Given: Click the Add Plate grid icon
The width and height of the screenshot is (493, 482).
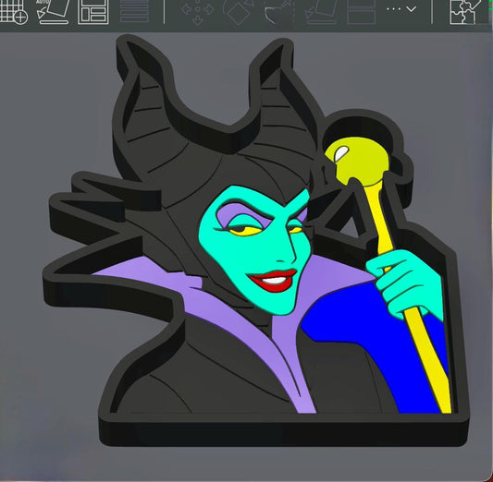Looking at the screenshot, I should click(13, 12).
